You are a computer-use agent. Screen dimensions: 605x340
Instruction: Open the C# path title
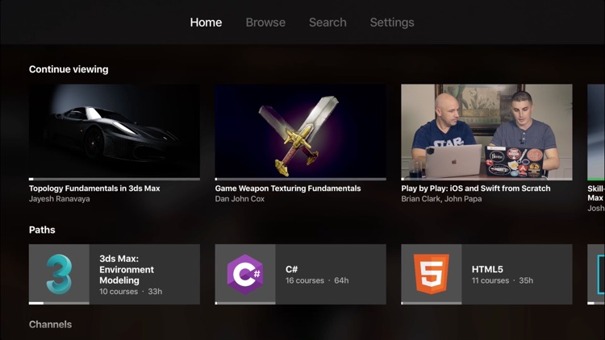pos(292,269)
